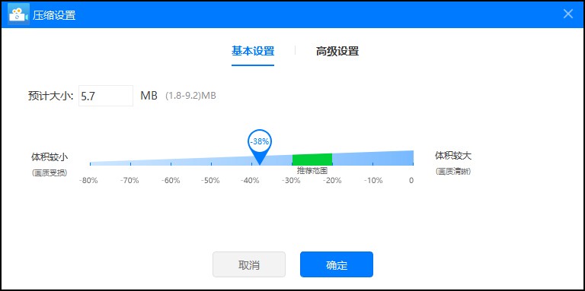Set slider at the -40% tick label
Viewport: 585px width, 291px height.
click(x=250, y=181)
